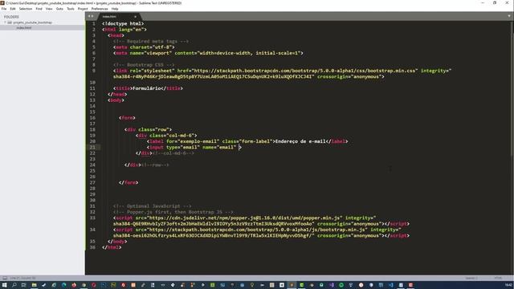Click the closing form tag on line 27
Image resolution: width=514 pixels, height=289 pixels.
click(x=128, y=182)
